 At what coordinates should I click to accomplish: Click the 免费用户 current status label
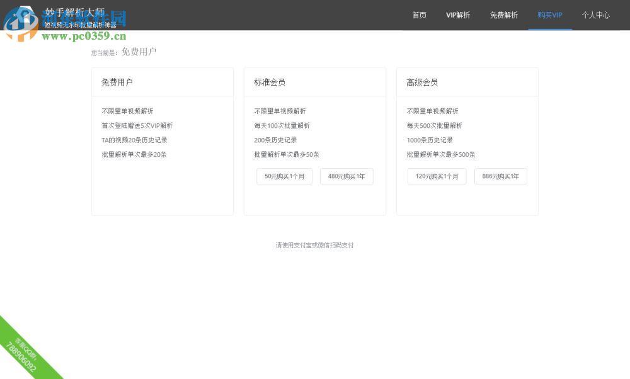click(139, 53)
